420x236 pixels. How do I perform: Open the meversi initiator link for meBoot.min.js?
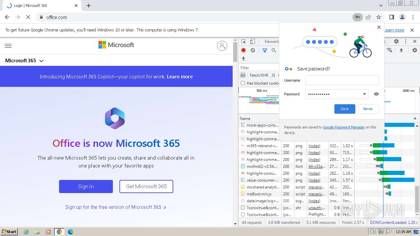pos(317,194)
